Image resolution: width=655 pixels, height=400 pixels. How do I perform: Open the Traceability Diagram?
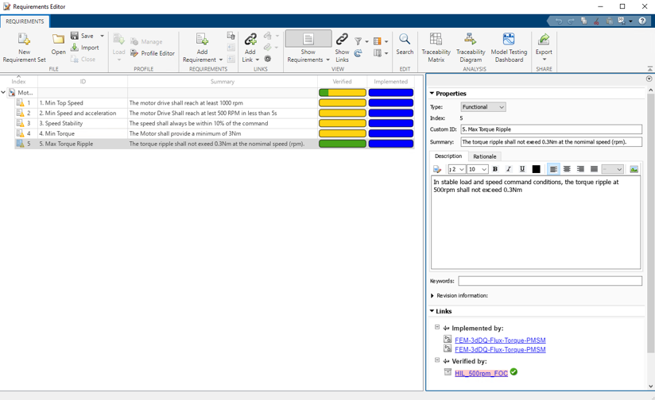pos(471,48)
